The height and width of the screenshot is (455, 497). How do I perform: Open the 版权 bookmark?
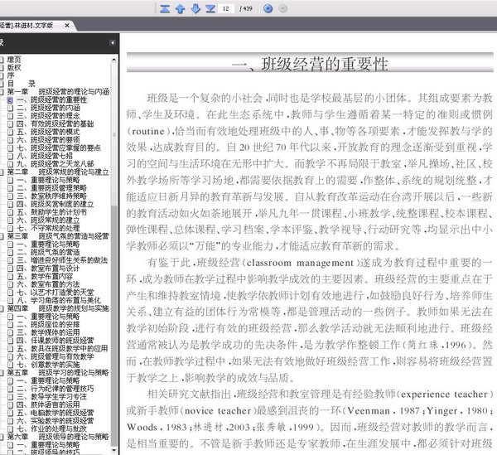point(14,67)
